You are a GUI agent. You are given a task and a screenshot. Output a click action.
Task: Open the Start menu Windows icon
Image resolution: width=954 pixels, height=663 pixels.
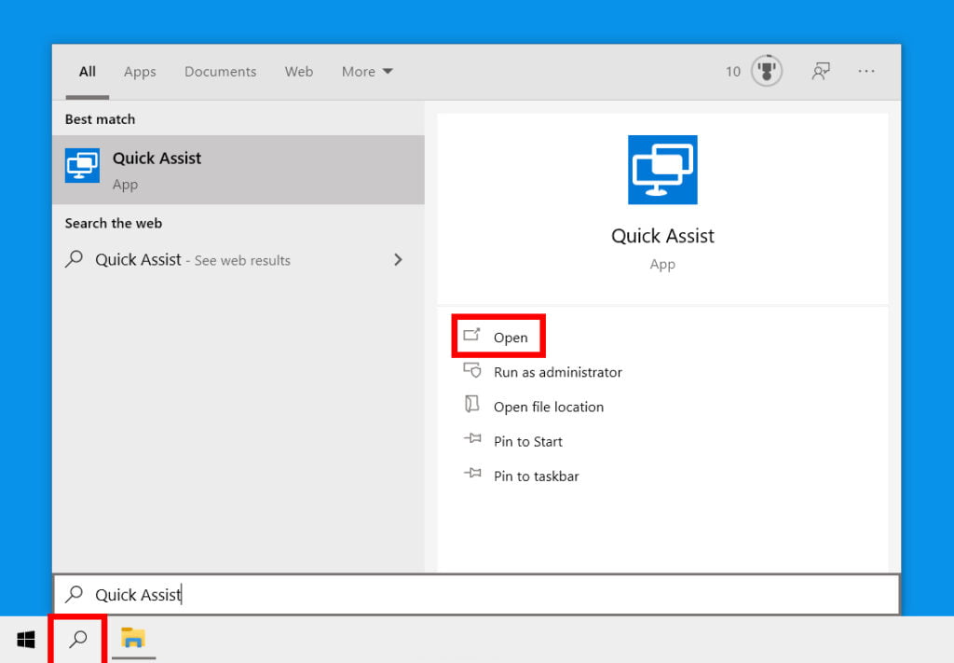click(x=25, y=640)
